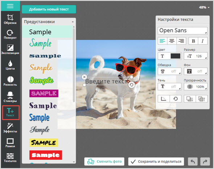Open the Open Sans font dropdown
The width and height of the screenshot is (214, 169).
(x=182, y=31)
